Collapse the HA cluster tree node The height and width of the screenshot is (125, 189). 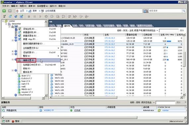[9, 27]
